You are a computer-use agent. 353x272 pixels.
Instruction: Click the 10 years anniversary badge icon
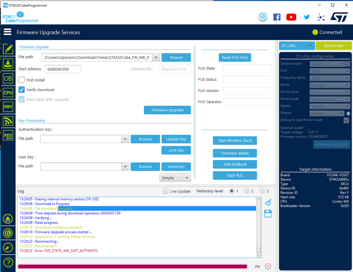coord(263,17)
